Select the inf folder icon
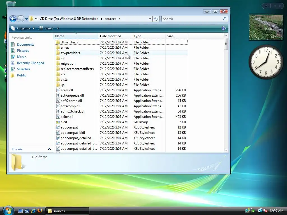Screen dimensions: 287x215 click(x=58, y=58)
